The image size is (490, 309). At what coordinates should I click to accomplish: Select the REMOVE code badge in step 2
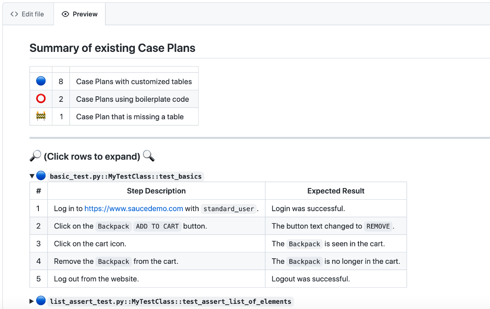[x=378, y=226]
